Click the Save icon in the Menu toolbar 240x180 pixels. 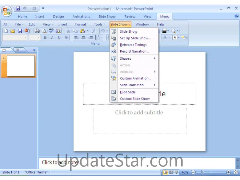click(20, 31)
